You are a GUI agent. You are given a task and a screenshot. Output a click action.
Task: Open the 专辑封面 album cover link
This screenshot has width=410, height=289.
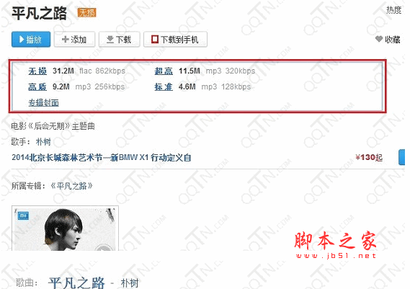click(43, 103)
